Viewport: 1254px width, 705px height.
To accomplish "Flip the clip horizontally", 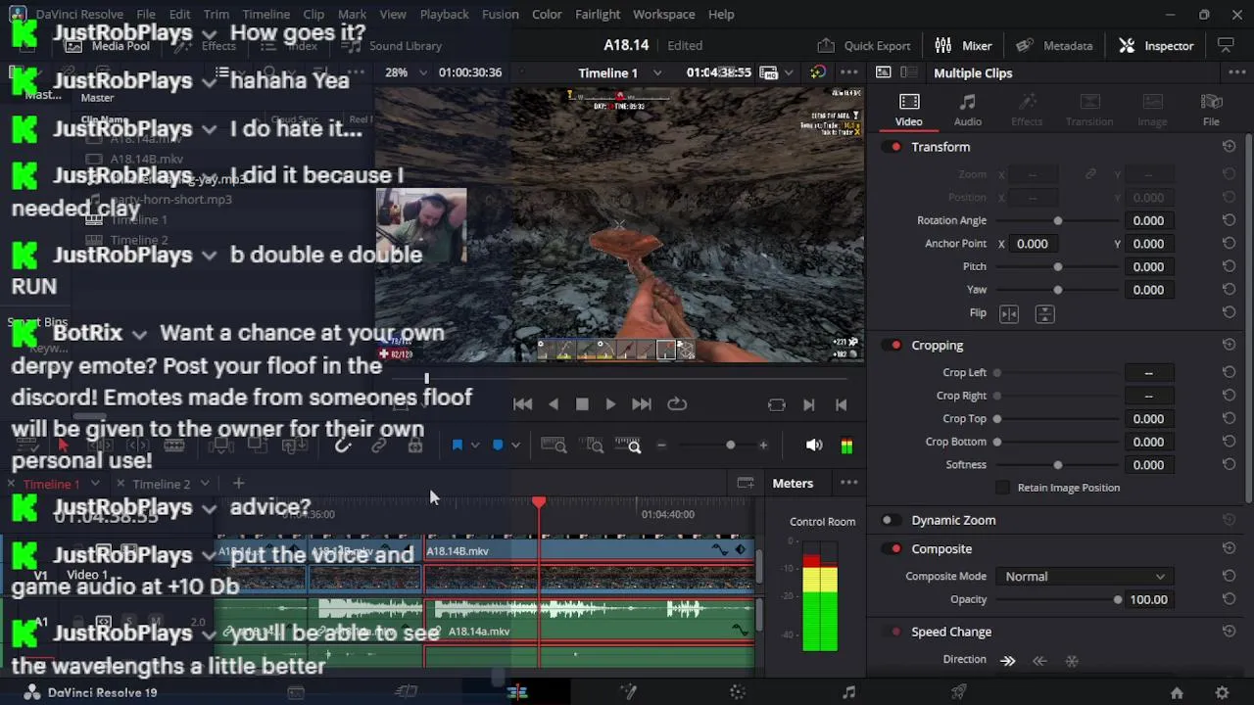I will 1009,313.
